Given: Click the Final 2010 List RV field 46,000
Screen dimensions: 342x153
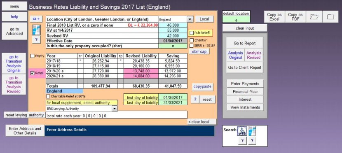Looking at the screenshot, I should (173, 25).
